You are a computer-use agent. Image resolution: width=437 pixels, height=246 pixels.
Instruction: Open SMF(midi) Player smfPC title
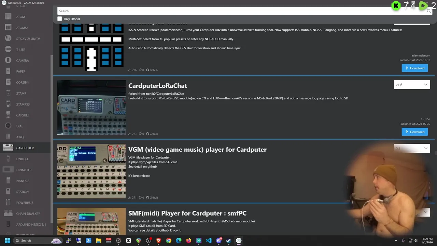click(187, 213)
